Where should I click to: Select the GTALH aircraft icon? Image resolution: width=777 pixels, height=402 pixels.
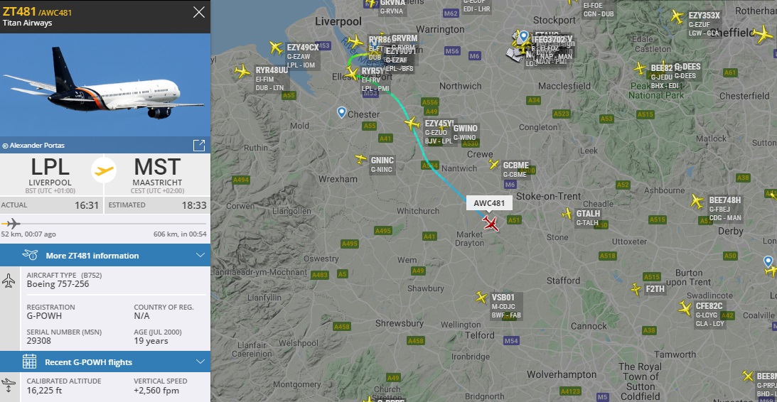tap(567, 213)
